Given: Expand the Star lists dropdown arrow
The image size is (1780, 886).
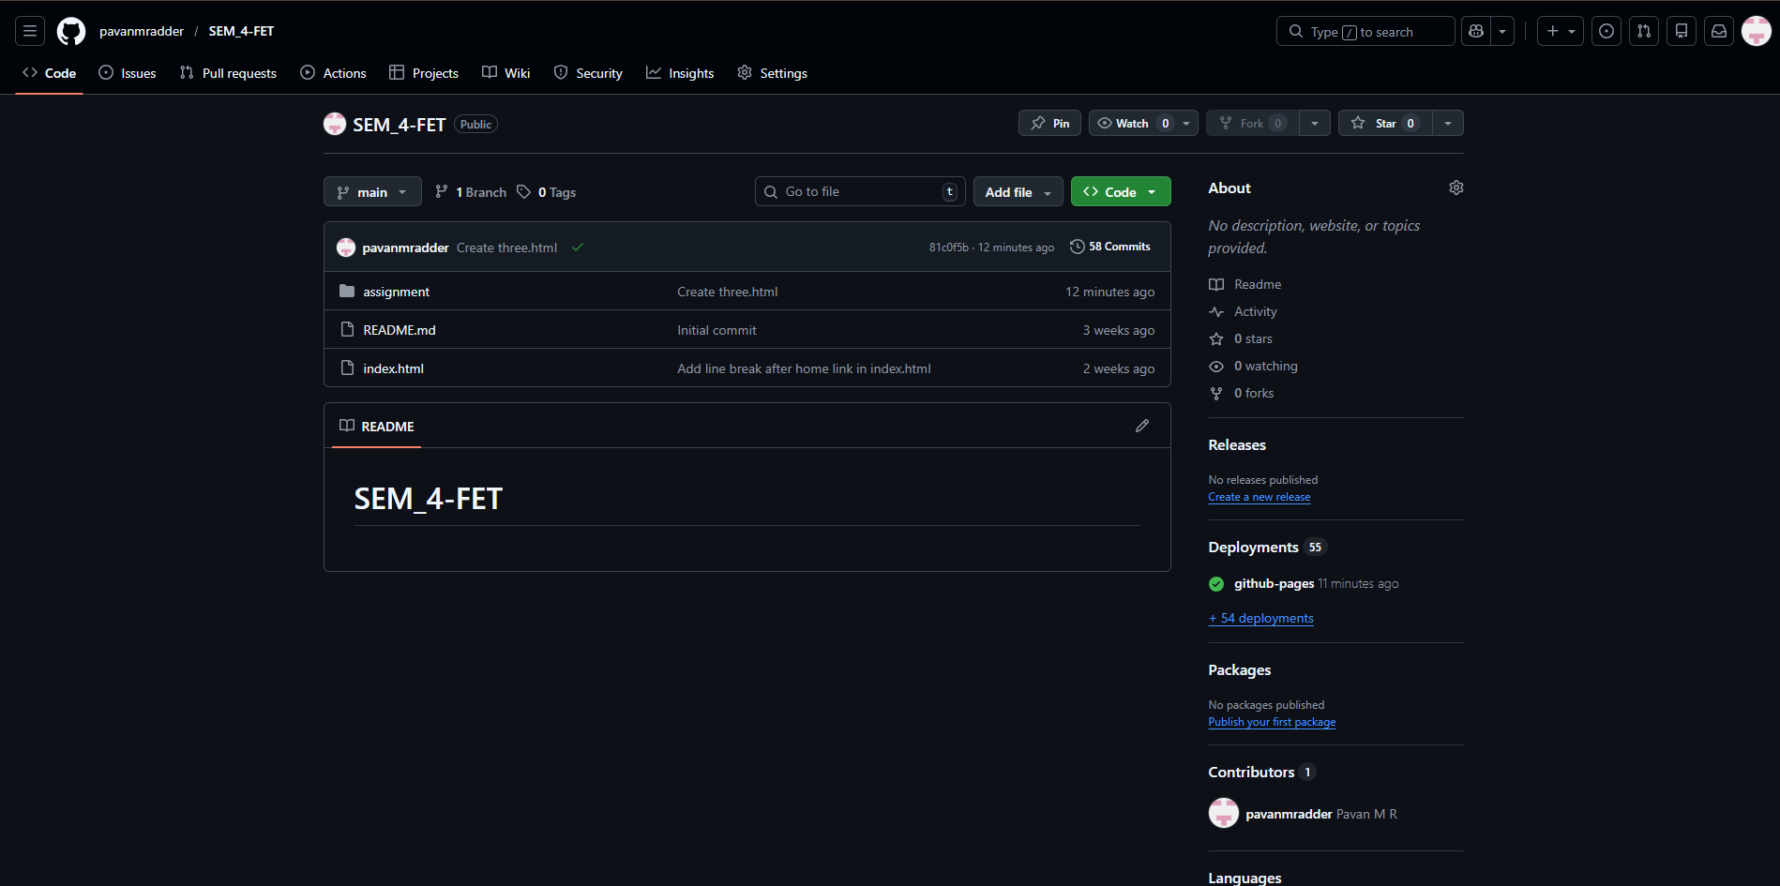Looking at the screenshot, I should click(x=1448, y=123).
